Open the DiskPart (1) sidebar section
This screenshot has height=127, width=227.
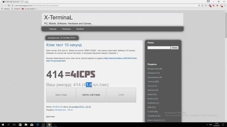pyautogui.click(x=153, y=103)
